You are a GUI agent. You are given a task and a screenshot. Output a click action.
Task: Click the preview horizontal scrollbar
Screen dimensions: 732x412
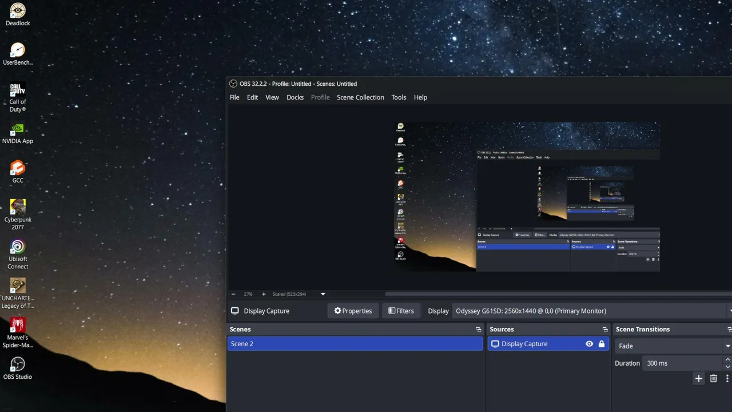click(x=558, y=294)
